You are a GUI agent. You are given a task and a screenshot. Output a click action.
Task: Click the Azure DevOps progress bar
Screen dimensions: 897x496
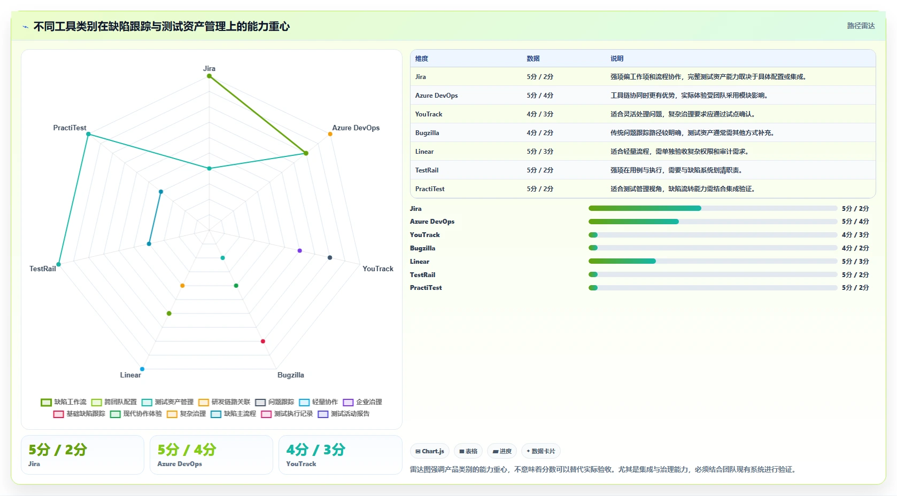pyautogui.click(x=713, y=222)
